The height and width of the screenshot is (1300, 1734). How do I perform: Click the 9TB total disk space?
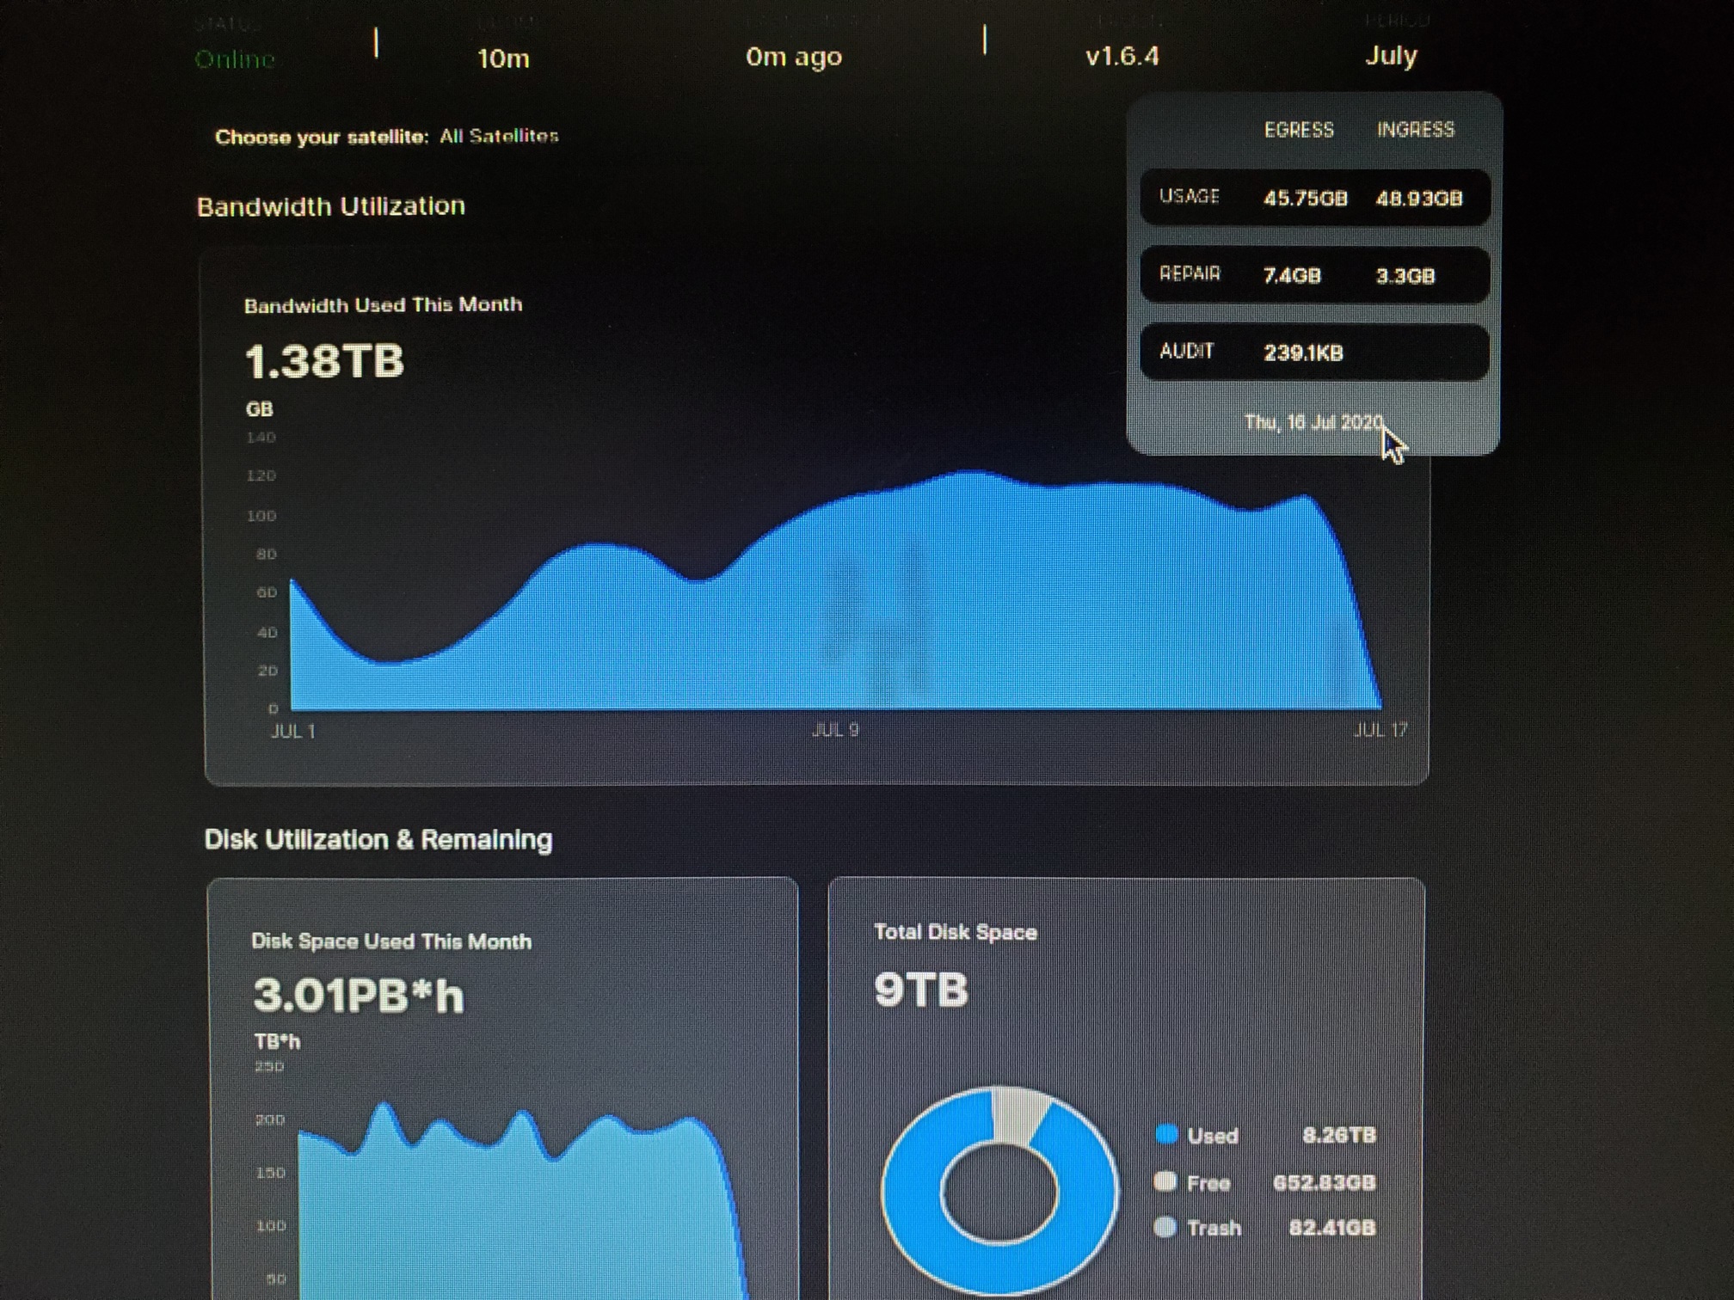point(921,990)
